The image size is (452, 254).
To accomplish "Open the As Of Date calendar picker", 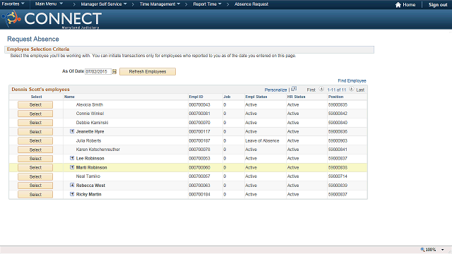I will 114,72.
